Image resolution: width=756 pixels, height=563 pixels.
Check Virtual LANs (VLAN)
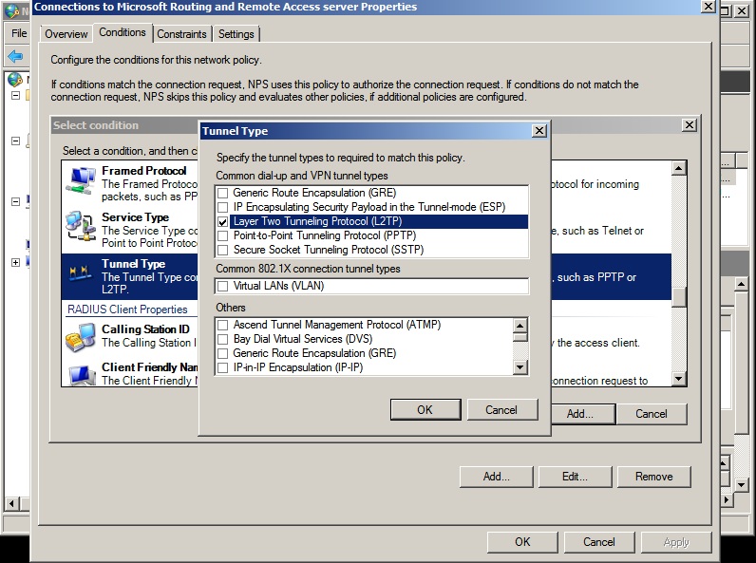coord(223,287)
